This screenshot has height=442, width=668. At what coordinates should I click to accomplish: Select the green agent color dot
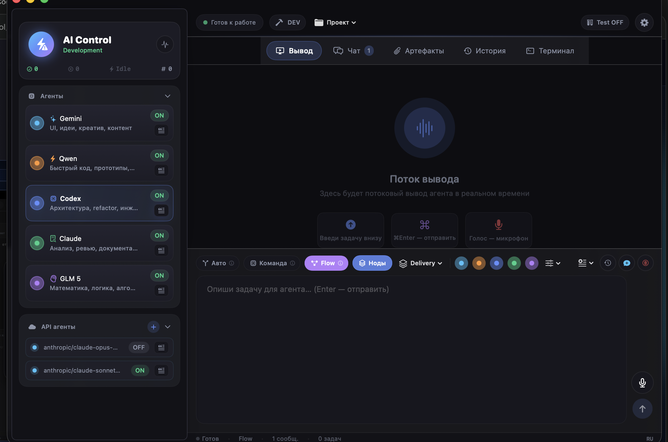[514, 263]
